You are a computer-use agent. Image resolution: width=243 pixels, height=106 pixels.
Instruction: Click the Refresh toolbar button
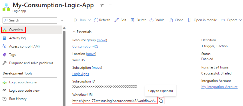(102, 20)
